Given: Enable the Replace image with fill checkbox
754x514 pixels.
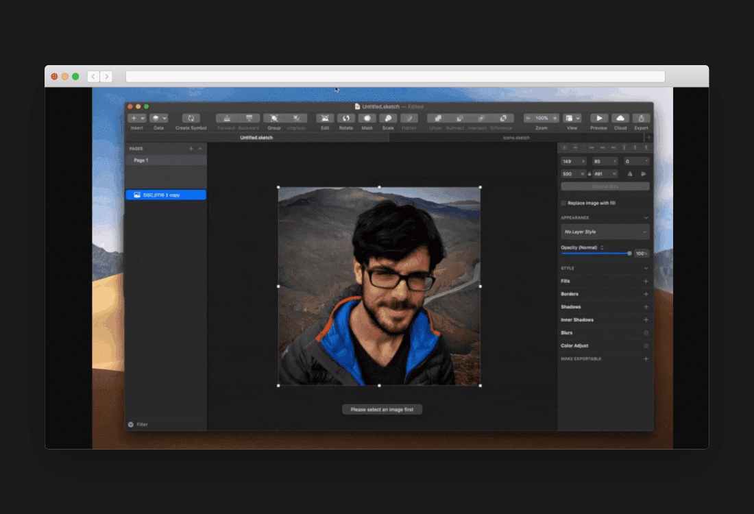Looking at the screenshot, I should pyautogui.click(x=563, y=203).
